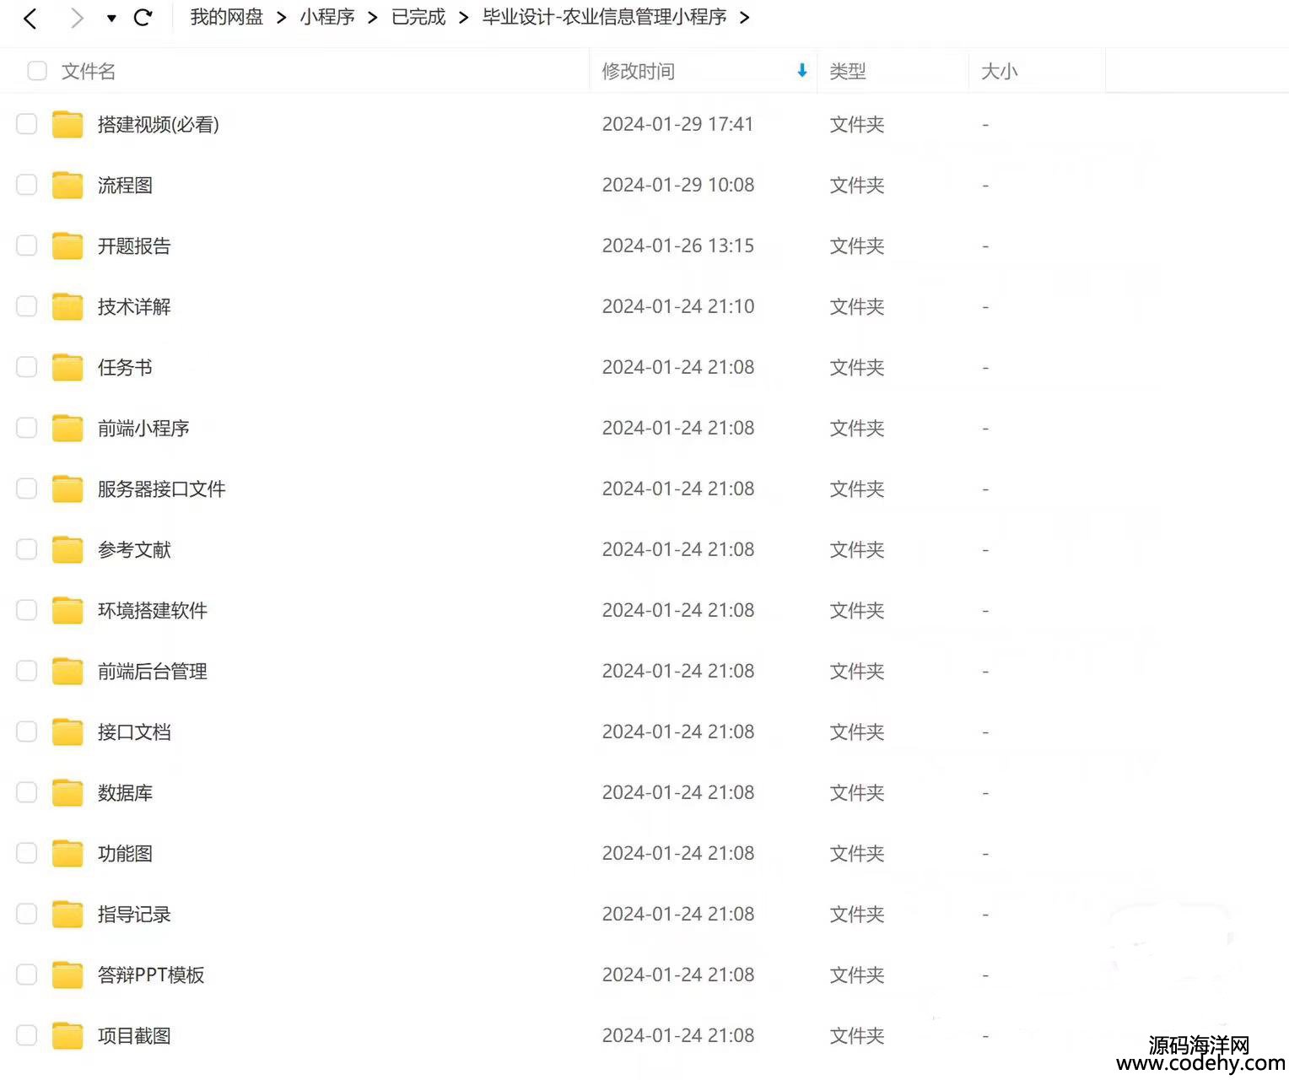Sort by 大小 column header
The width and height of the screenshot is (1289, 1080).
click(x=1000, y=71)
